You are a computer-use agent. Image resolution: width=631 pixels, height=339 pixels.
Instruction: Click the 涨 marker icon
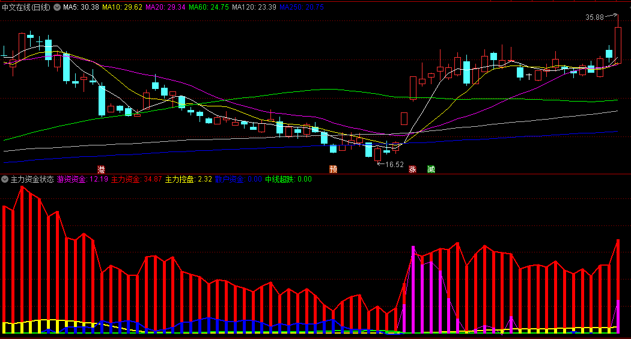pos(412,169)
